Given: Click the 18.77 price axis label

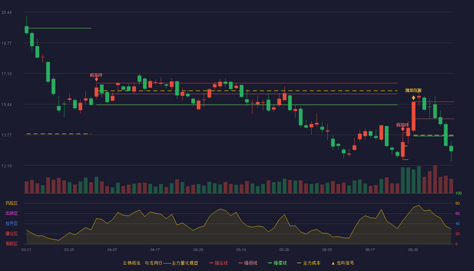Looking at the screenshot, I should (6, 43).
